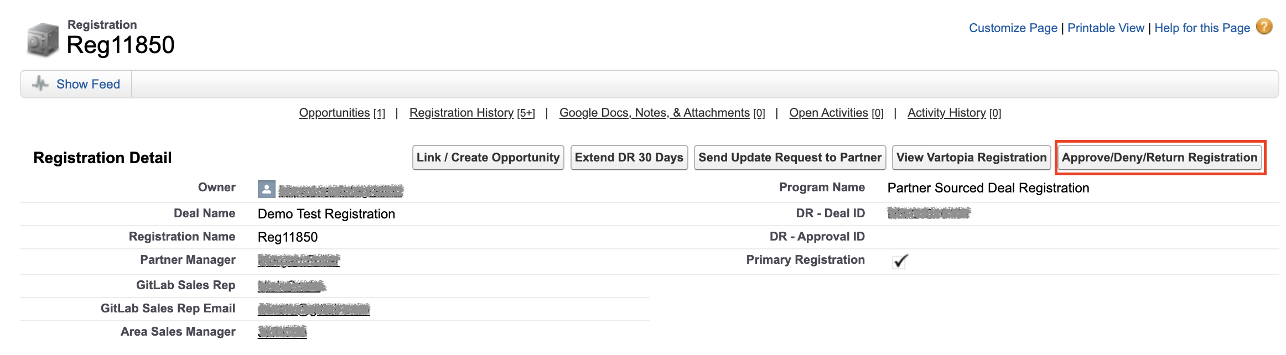Click the Registration safe icon
Viewport: 1286px width, 355px height.
point(43,40)
